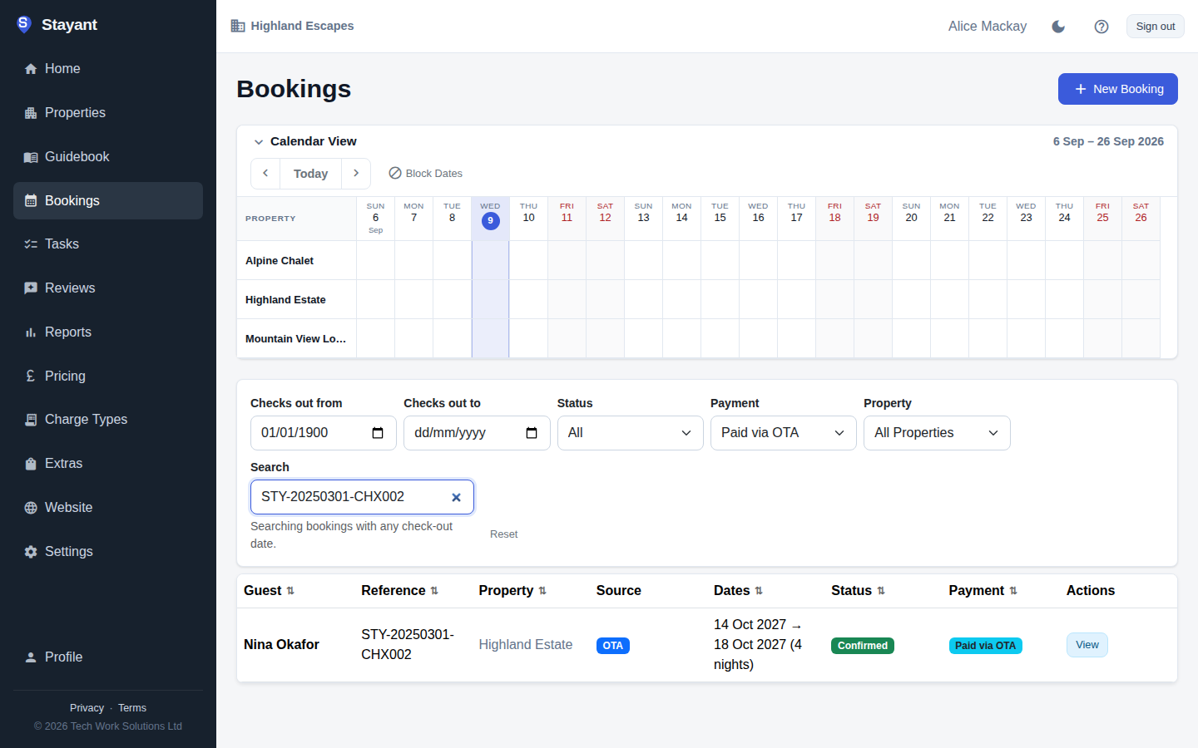The width and height of the screenshot is (1198, 748).
Task: Open Charge Types page
Action: (x=108, y=420)
